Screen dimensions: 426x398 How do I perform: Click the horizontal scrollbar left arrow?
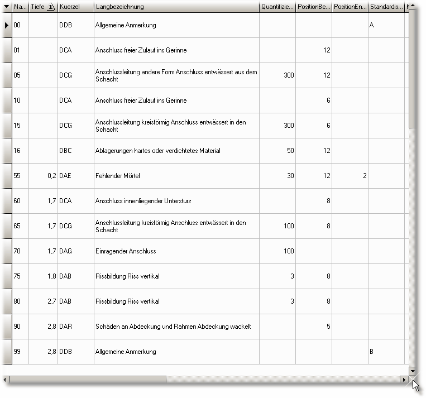coord(6,380)
